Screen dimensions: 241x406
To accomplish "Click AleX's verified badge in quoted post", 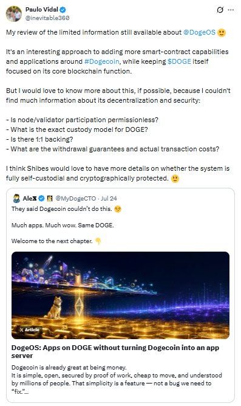I will click(x=41, y=198).
